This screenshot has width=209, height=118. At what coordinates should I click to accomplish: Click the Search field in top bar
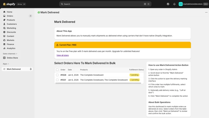105,4
